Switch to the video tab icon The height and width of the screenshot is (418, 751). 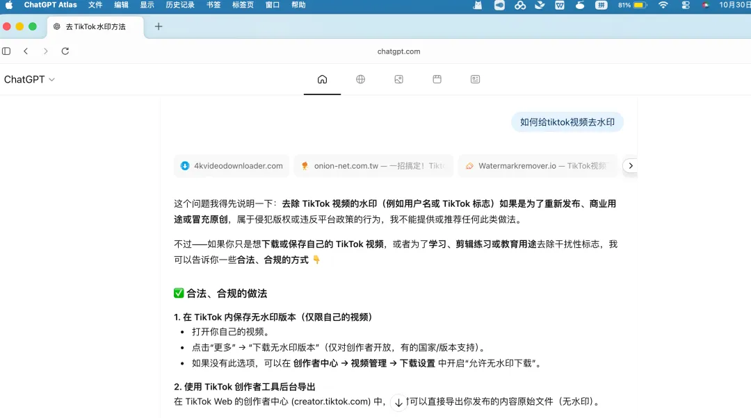(x=437, y=79)
